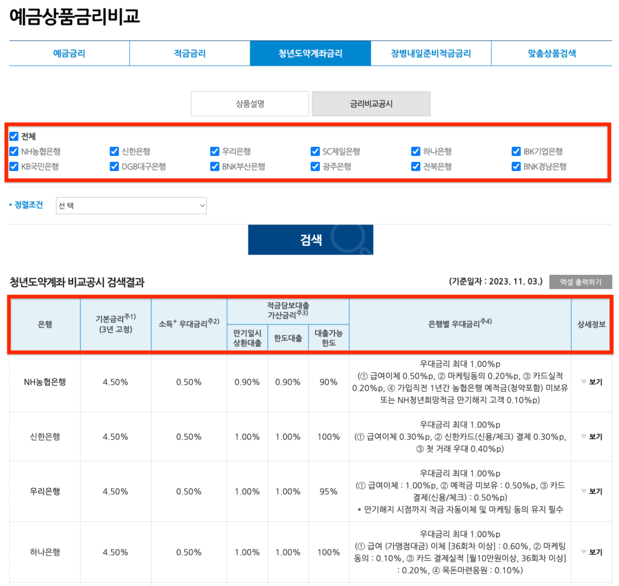Viewport: 619px width, 586px height.
Task: Click the 은행 column header
Action: [45, 324]
